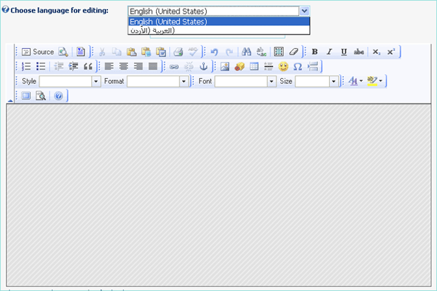Click the help icon beside Choose language
Image resolution: width=437 pixels, height=291 pixels.
point(5,10)
